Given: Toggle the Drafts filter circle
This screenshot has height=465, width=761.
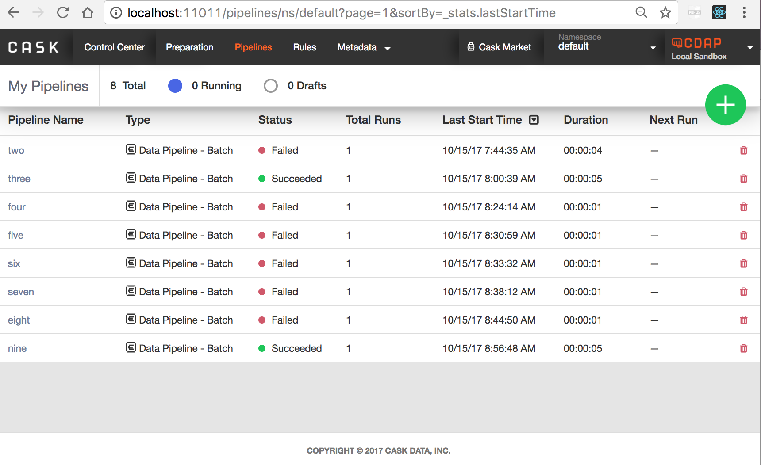Looking at the screenshot, I should [x=271, y=86].
